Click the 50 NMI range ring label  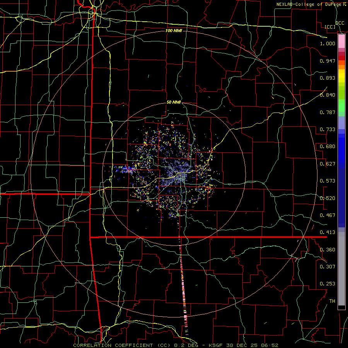(x=174, y=102)
